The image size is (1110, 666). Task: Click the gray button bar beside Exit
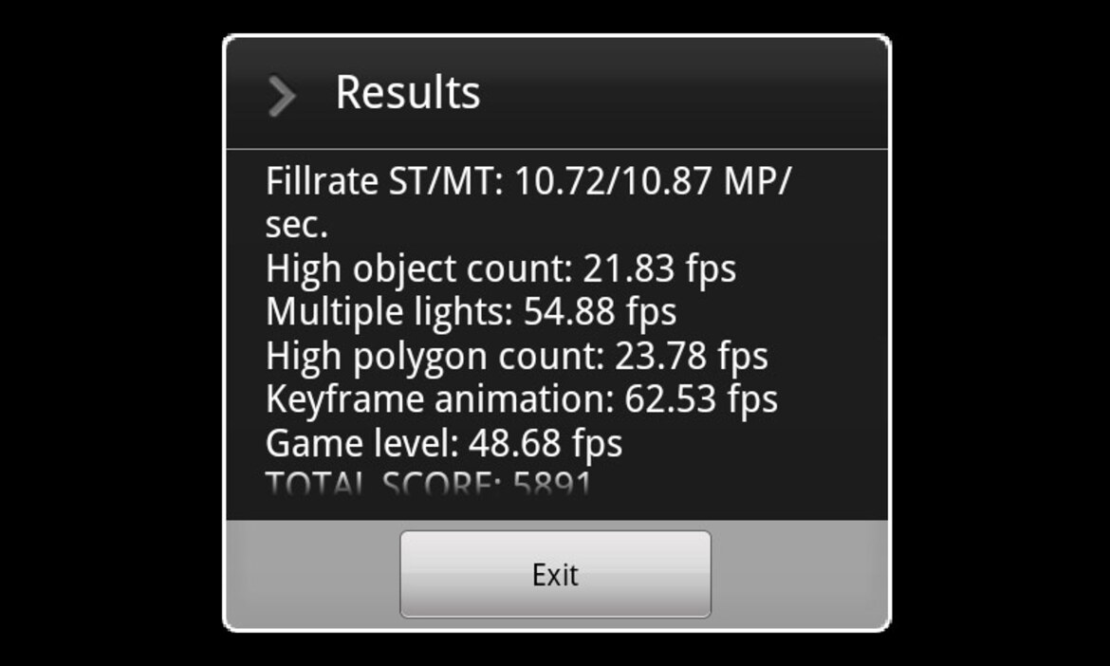[799, 574]
